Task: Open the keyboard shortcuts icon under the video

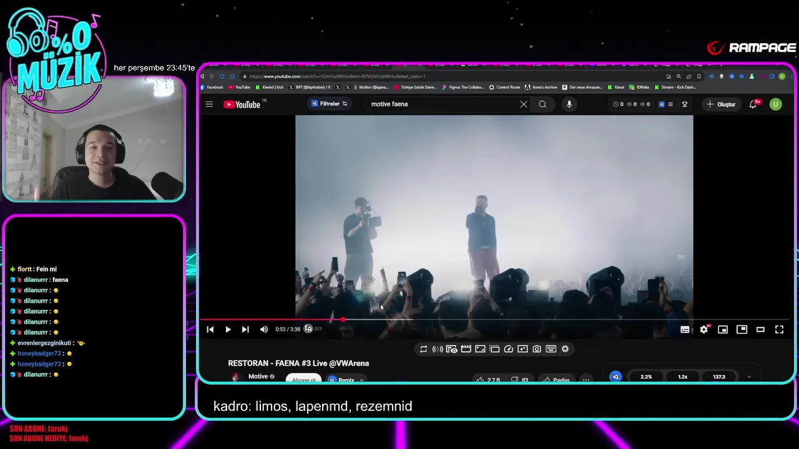Action: click(x=551, y=349)
